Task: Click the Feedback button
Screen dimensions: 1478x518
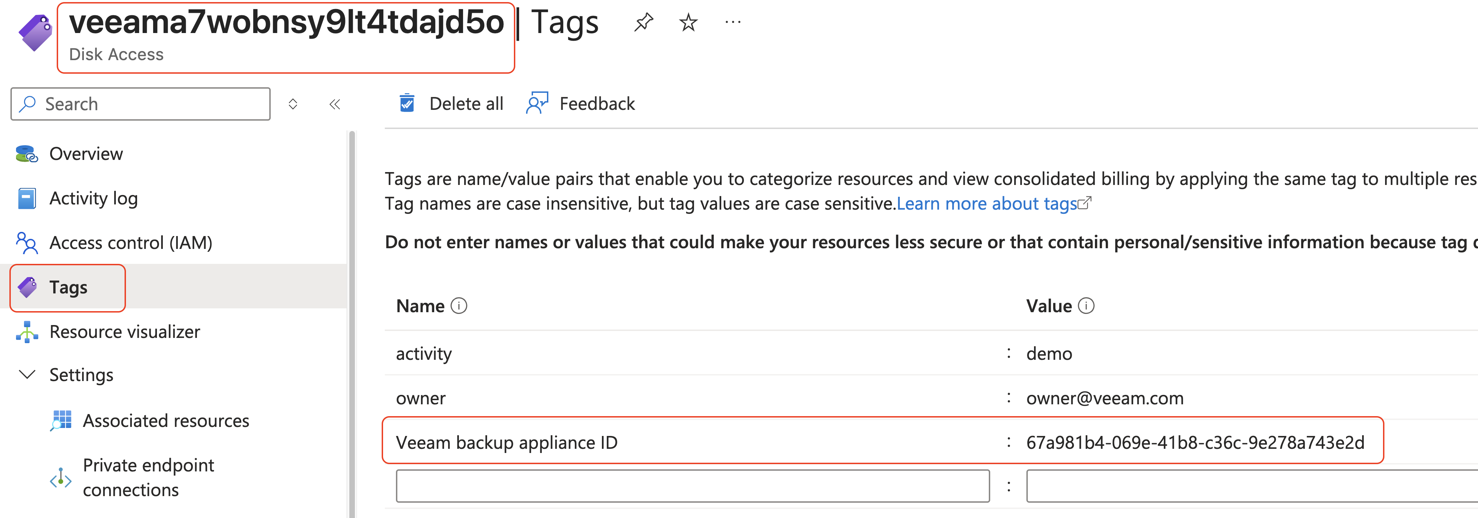Action: pos(580,104)
